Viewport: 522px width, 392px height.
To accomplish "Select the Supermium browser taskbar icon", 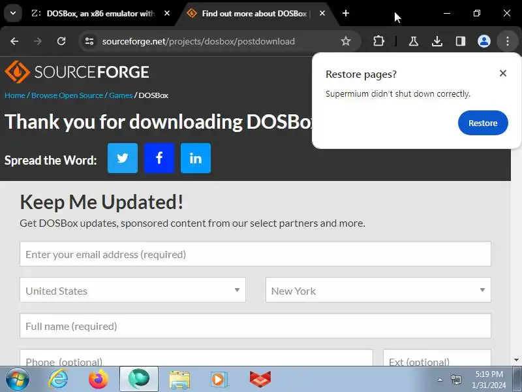I will [139, 379].
